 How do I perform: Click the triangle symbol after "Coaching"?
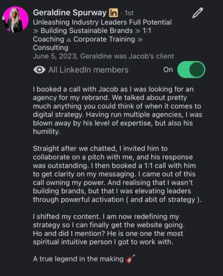click(69, 40)
